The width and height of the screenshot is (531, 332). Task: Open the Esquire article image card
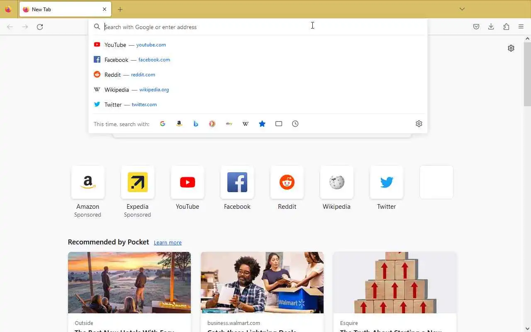(x=395, y=283)
